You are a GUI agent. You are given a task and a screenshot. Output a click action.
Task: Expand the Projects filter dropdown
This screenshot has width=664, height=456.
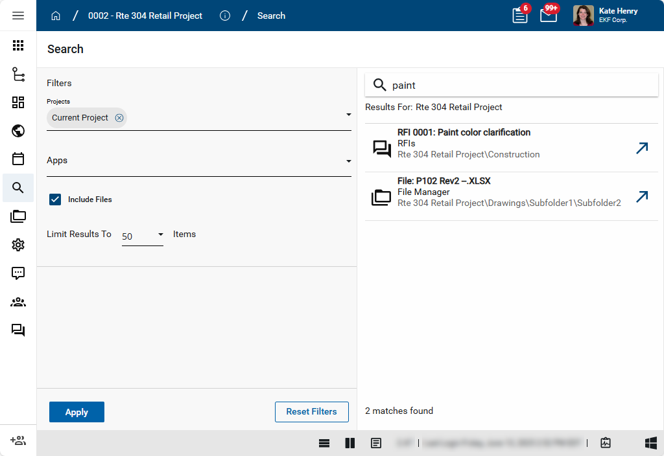point(348,115)
